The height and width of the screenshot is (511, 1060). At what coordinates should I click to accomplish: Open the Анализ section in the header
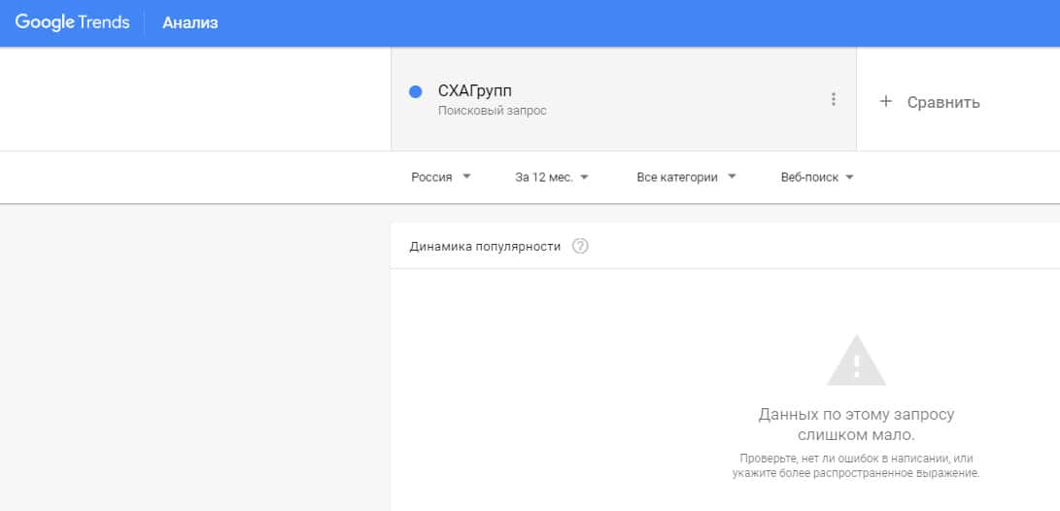(x=190, y=23)
